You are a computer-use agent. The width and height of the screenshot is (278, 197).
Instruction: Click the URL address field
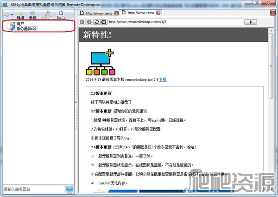tap(176, 22)
